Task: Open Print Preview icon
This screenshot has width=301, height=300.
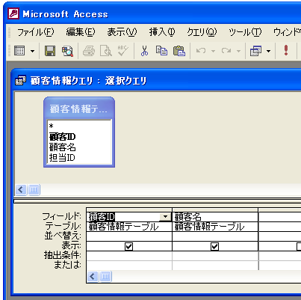Action: (106, 51)
